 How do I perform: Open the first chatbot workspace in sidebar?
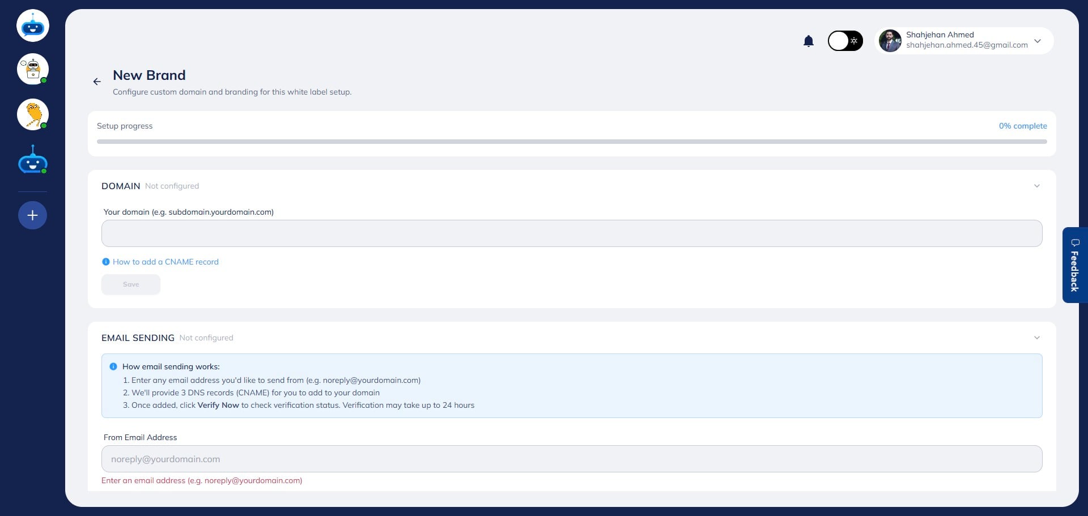32,25
